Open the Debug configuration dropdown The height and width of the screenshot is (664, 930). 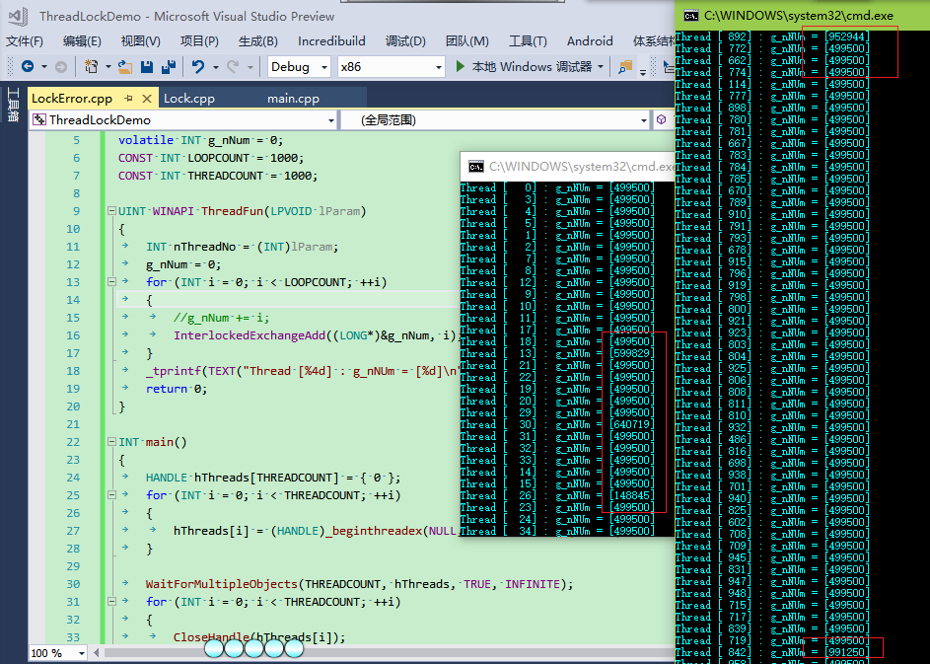coord(322,67)
